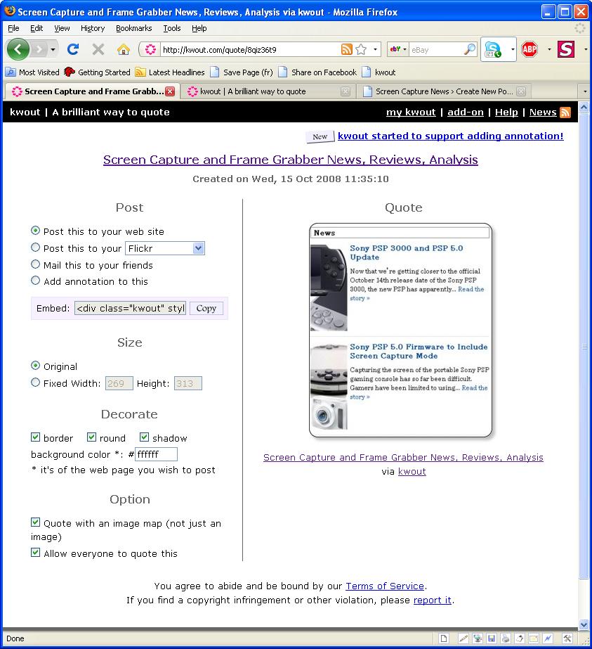Open the Terms of Service link
The image size is (592, 649).
(385, 586)
